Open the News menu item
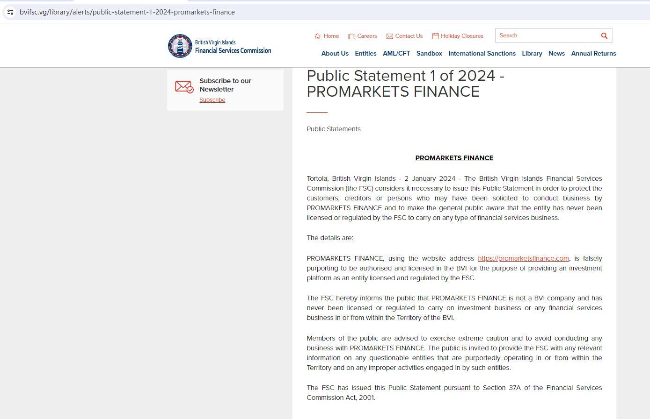Image resolution: width=650 pixels, height=419 pixels. 556,53
